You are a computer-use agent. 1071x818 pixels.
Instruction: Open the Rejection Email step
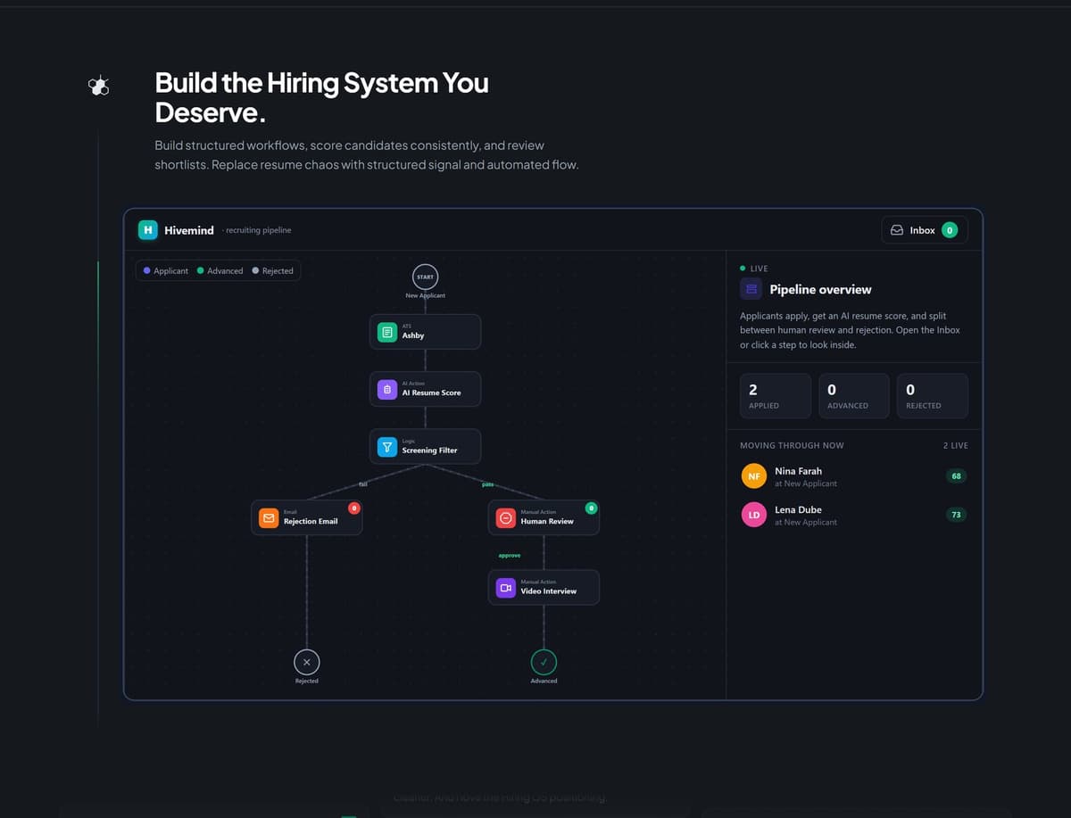tap(307, 517)
